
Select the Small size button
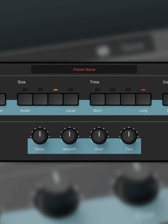(25, 99)
